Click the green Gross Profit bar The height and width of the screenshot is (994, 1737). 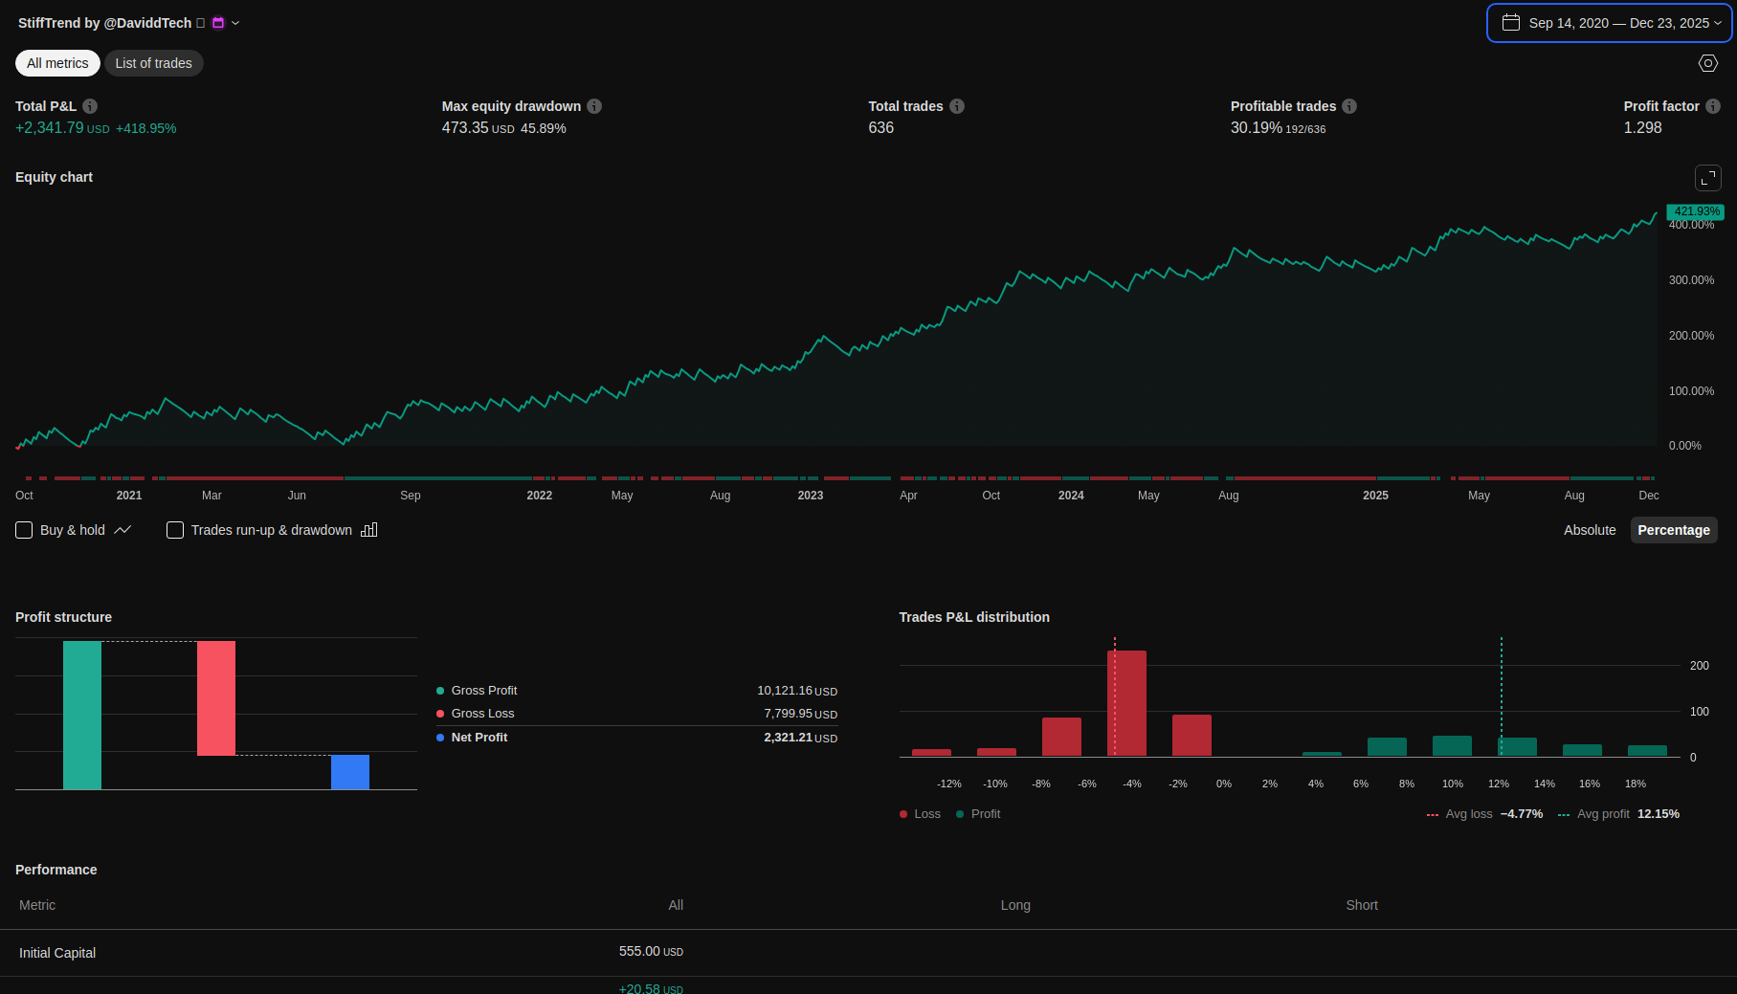(82, 715)
